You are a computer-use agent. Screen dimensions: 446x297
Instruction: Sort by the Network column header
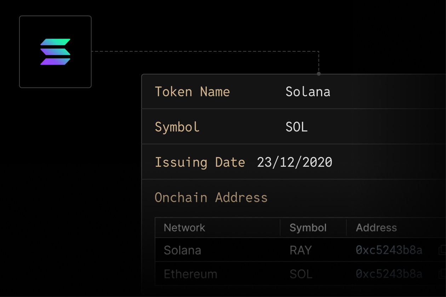pos(184,228)
